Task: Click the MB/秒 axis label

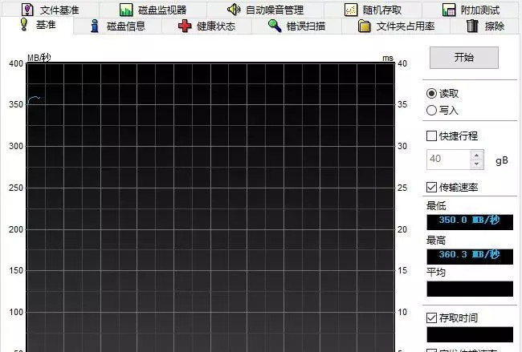Action: 39,58
